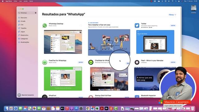Click the WhatsApp search field

click(x=27, y=13)
